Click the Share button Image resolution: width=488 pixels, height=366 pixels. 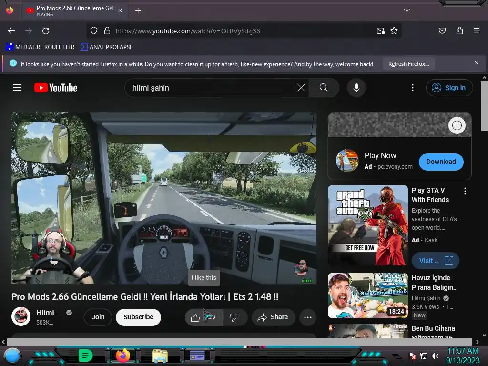pyautogui.click(x=273, y=317)
